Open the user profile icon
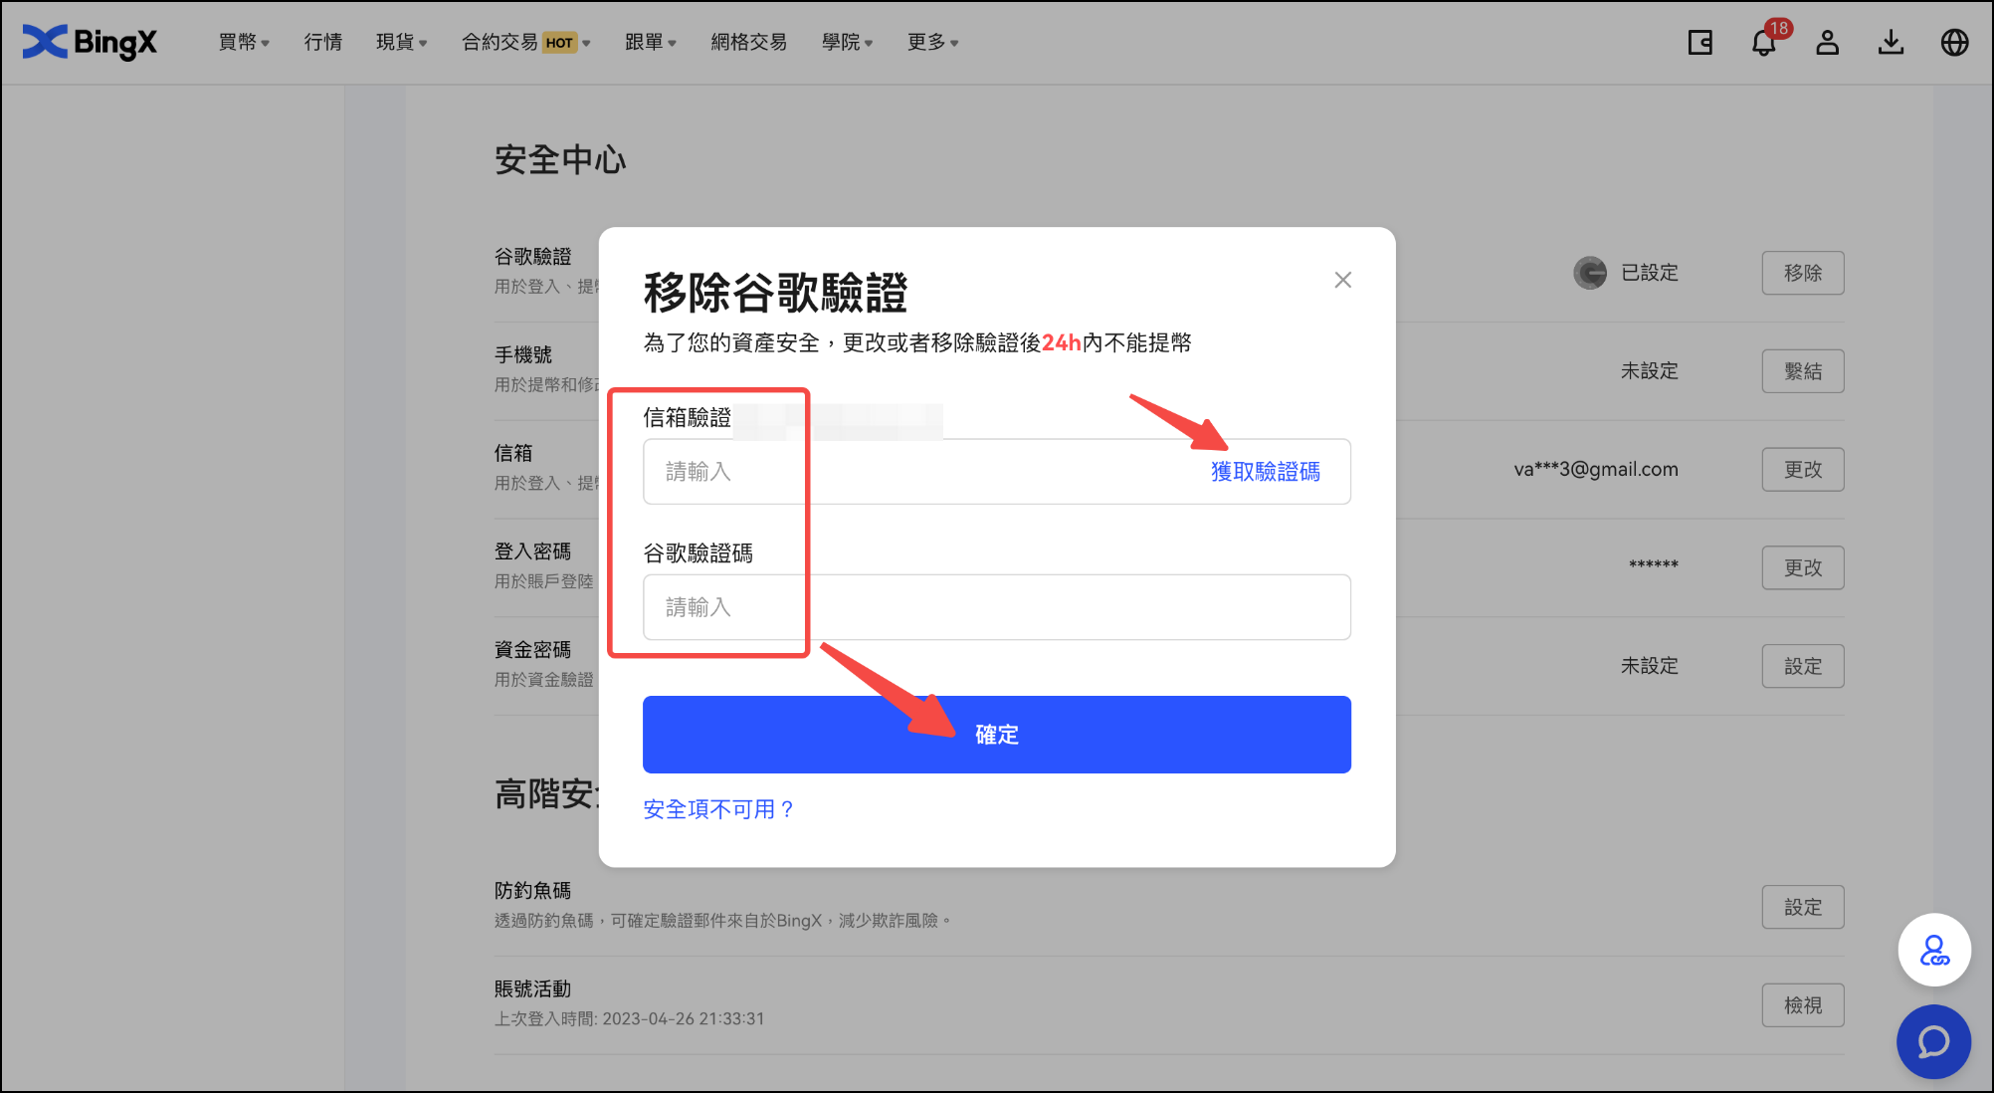The width and height of the screenshot is (1995, 1094). coord(1827,42)
